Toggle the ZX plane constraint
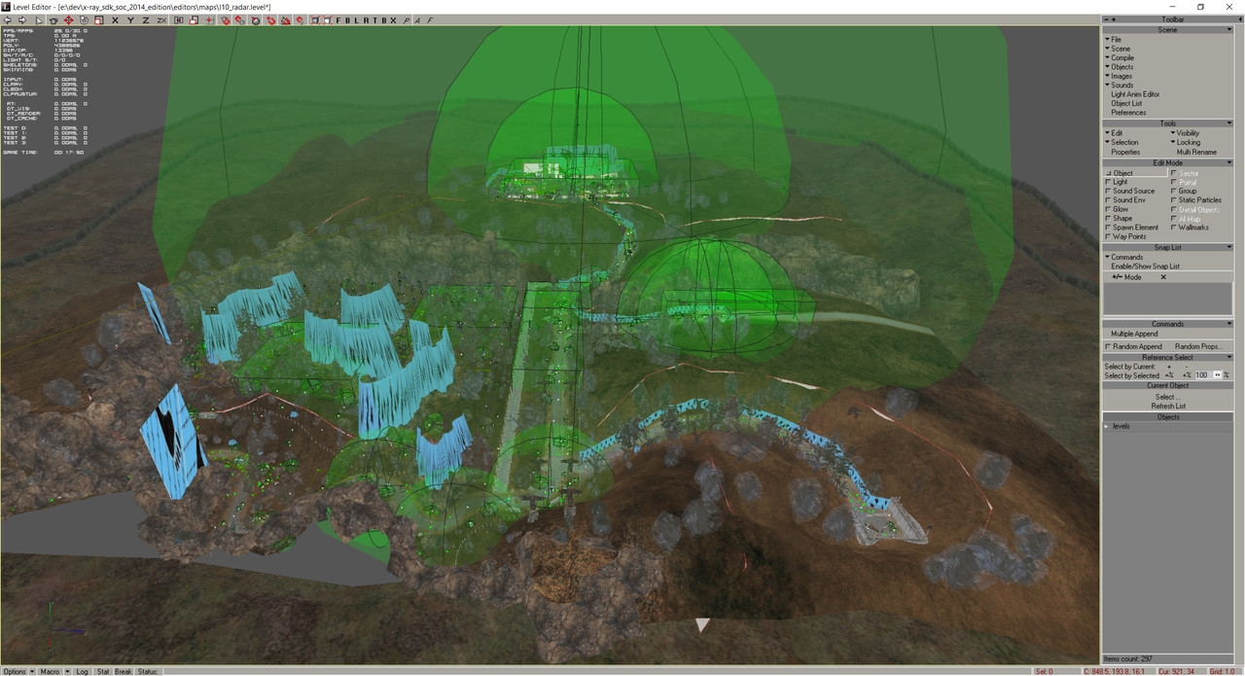 point(161,19)
